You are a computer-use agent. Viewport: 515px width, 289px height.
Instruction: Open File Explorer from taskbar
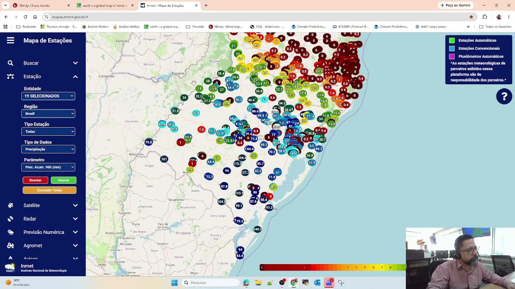(258, 283)
